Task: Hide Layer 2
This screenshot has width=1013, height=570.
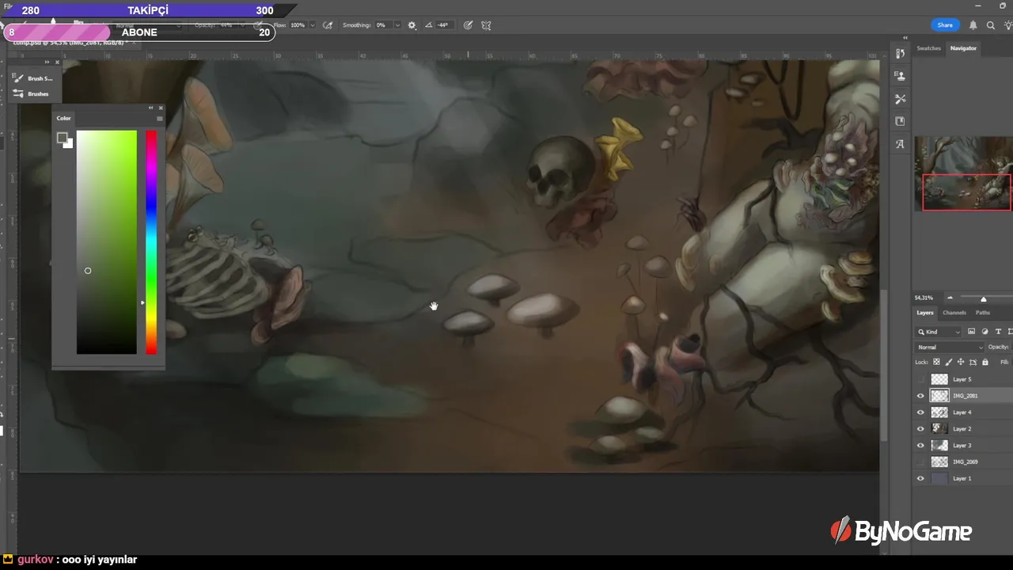Action: [x=920, y=429]
